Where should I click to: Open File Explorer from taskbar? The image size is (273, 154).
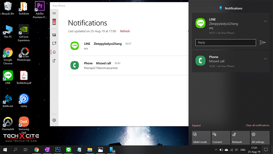tap(90, 150)
